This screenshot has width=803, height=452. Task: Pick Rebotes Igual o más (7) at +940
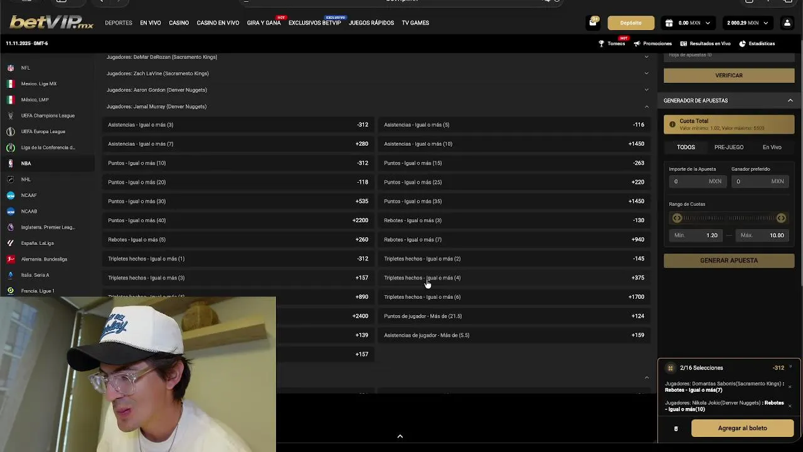pos(514,240)
